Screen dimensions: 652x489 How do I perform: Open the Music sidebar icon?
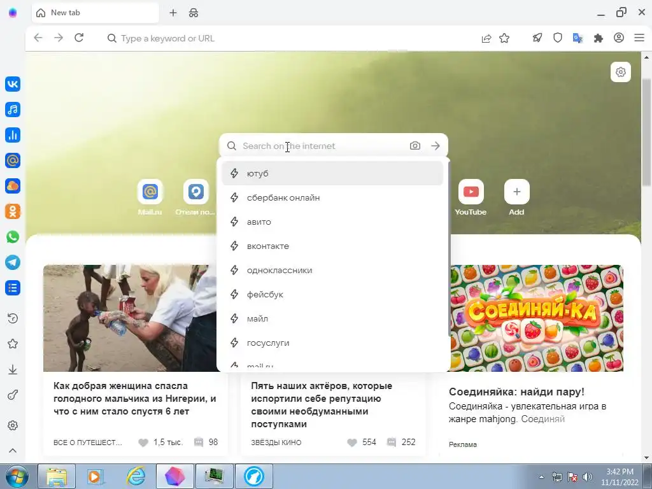coord(13,110)
